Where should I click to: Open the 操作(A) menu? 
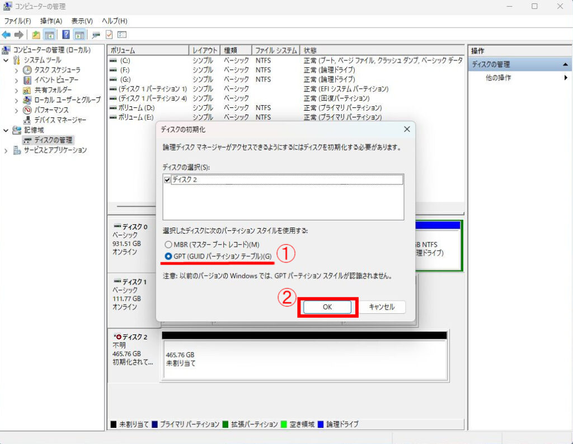pos(51,21)
